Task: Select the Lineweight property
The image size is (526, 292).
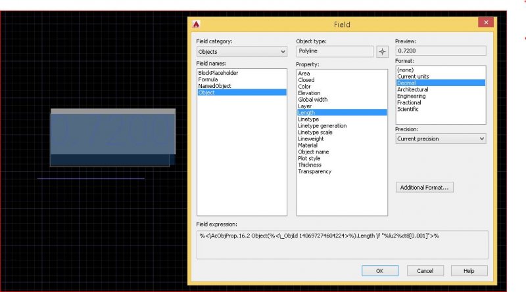Action: 310,139
